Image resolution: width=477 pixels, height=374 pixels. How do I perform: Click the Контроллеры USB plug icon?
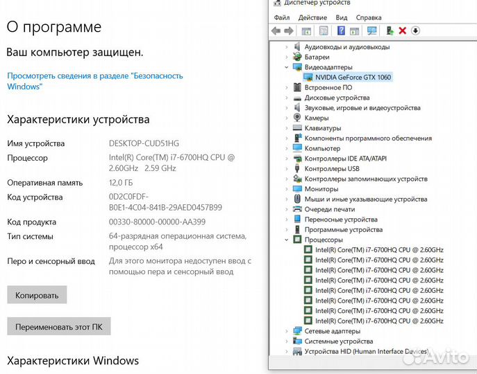[x=297, y=168]
